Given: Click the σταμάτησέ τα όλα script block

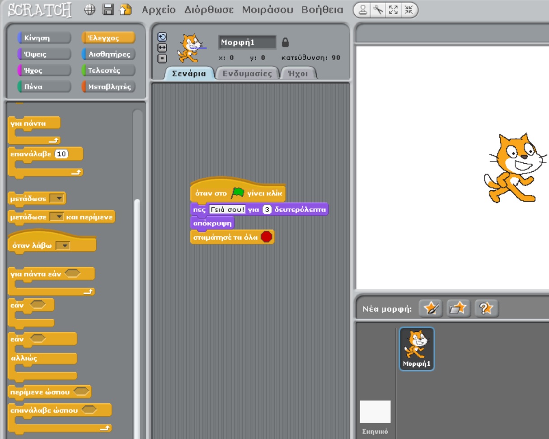Looking at the screenshot, I should tap(232, 236).
